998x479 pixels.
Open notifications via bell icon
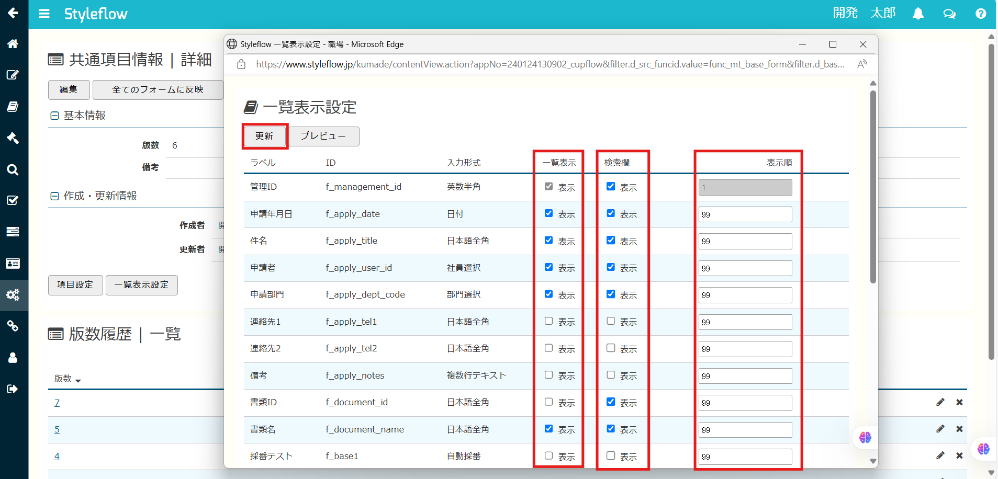[x=918, y=14]
